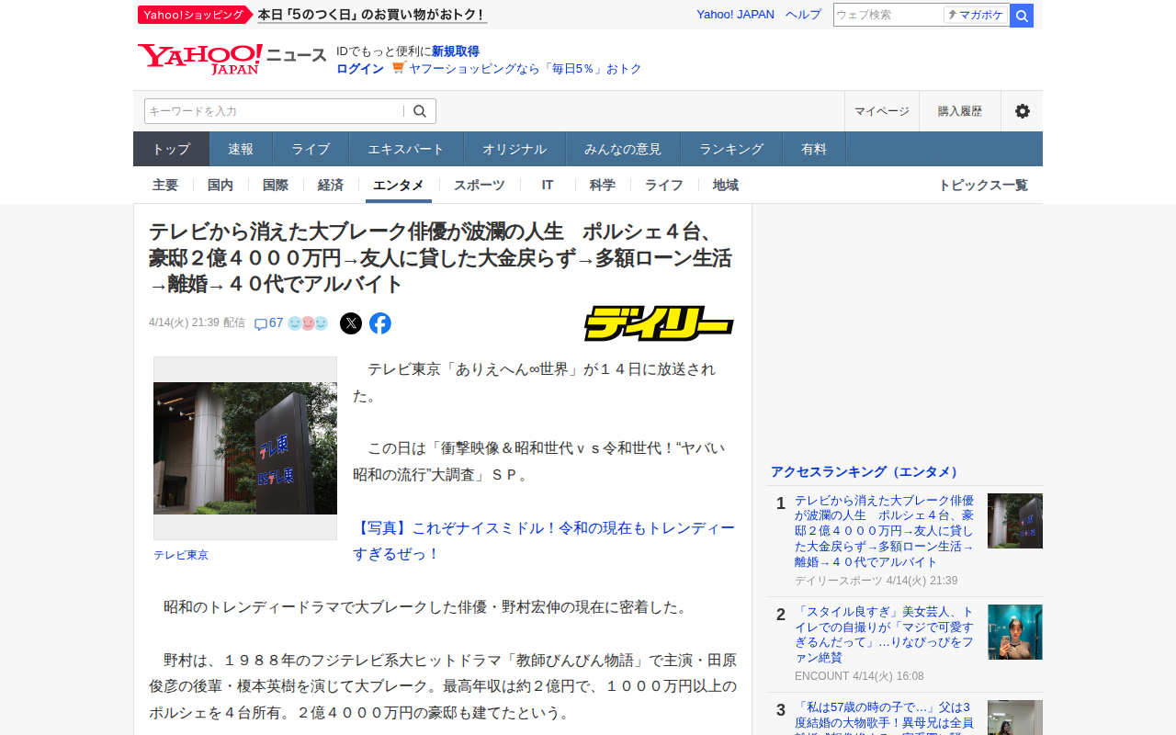This screenshot has width=1176, height=735.
Task: Switch to the ライブ tab
Action: point(311,149)
